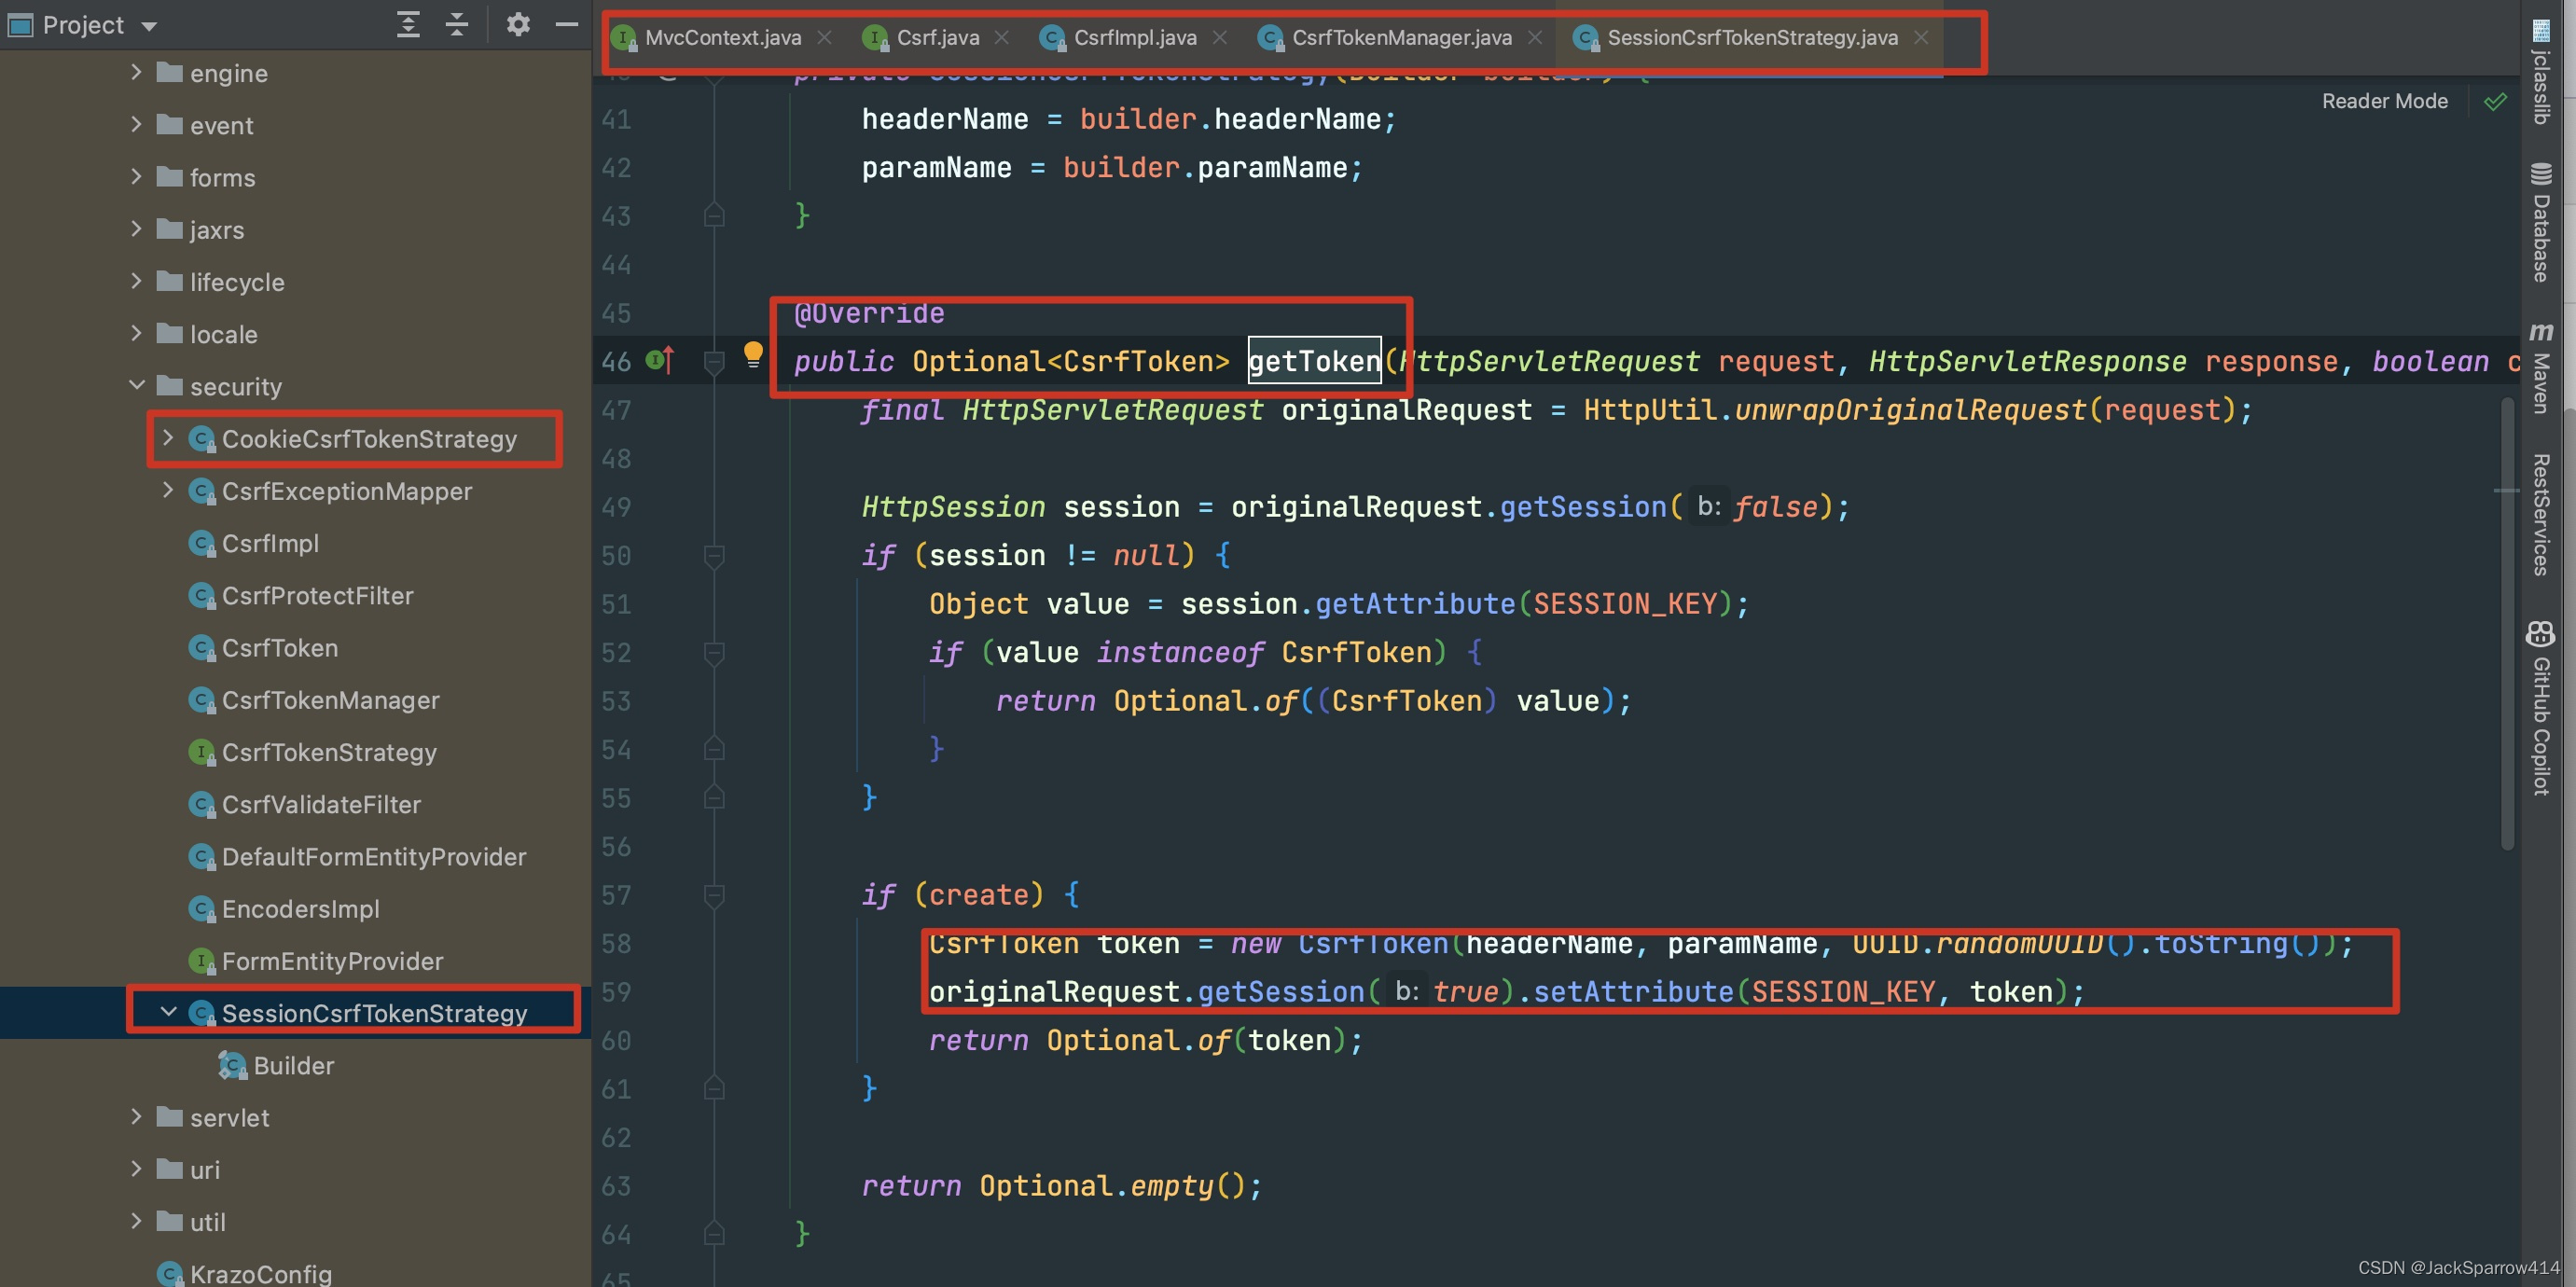Select DefaultFormEntityProvider class

tap(373, 856)
